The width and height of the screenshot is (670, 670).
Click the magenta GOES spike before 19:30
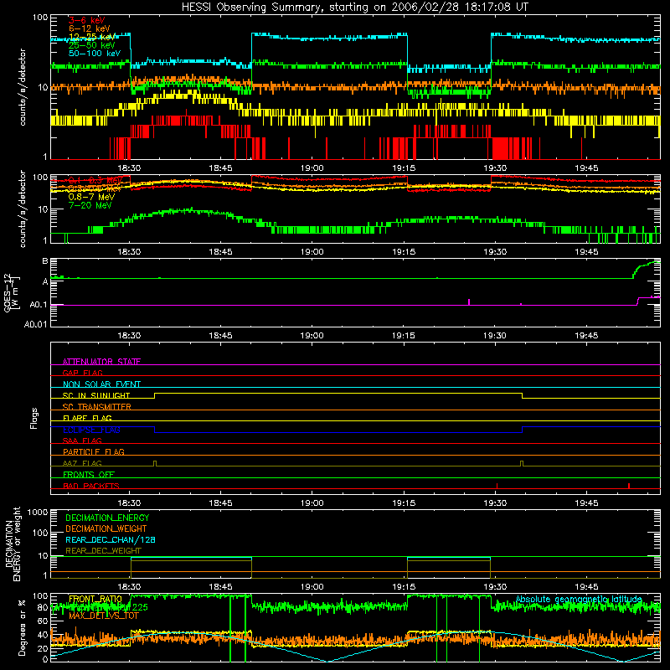[469, 301]
